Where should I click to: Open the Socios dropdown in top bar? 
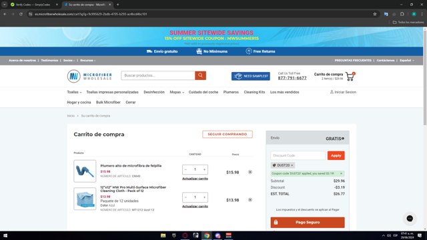(x=69, y=61)
